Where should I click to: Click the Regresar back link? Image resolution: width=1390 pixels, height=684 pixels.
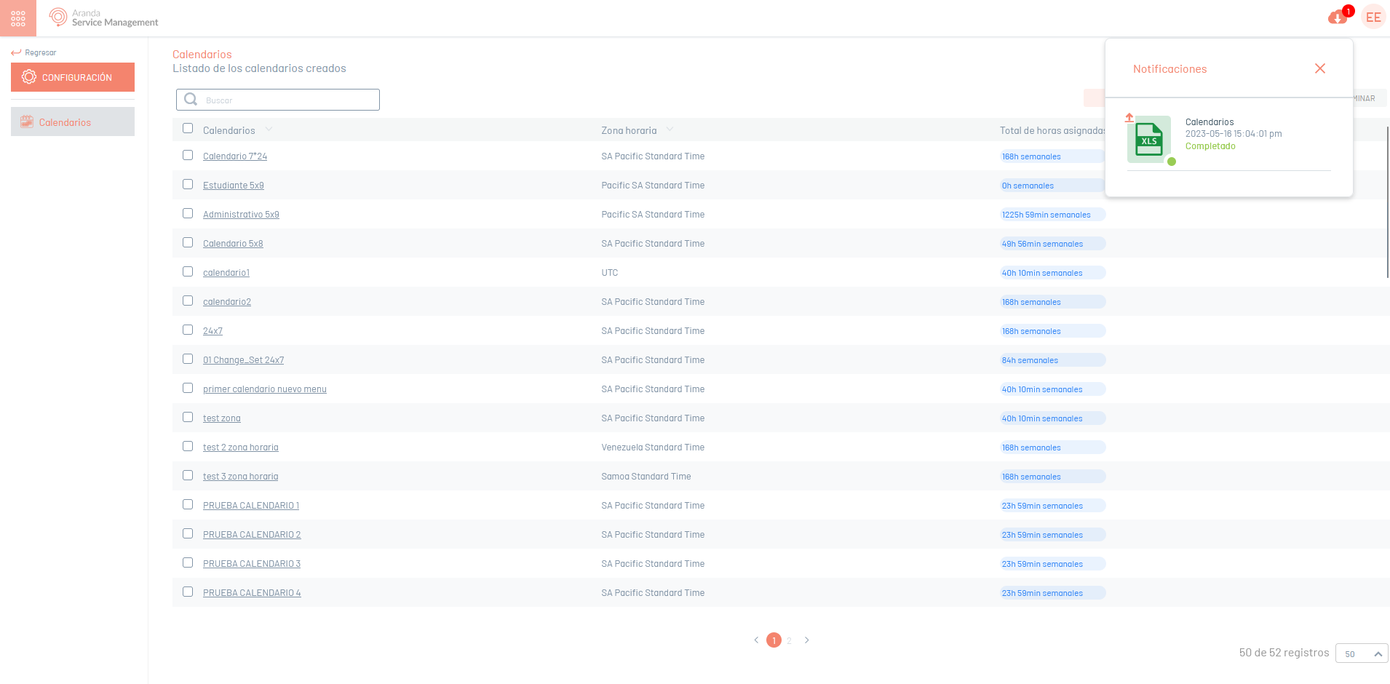(34, 52)
